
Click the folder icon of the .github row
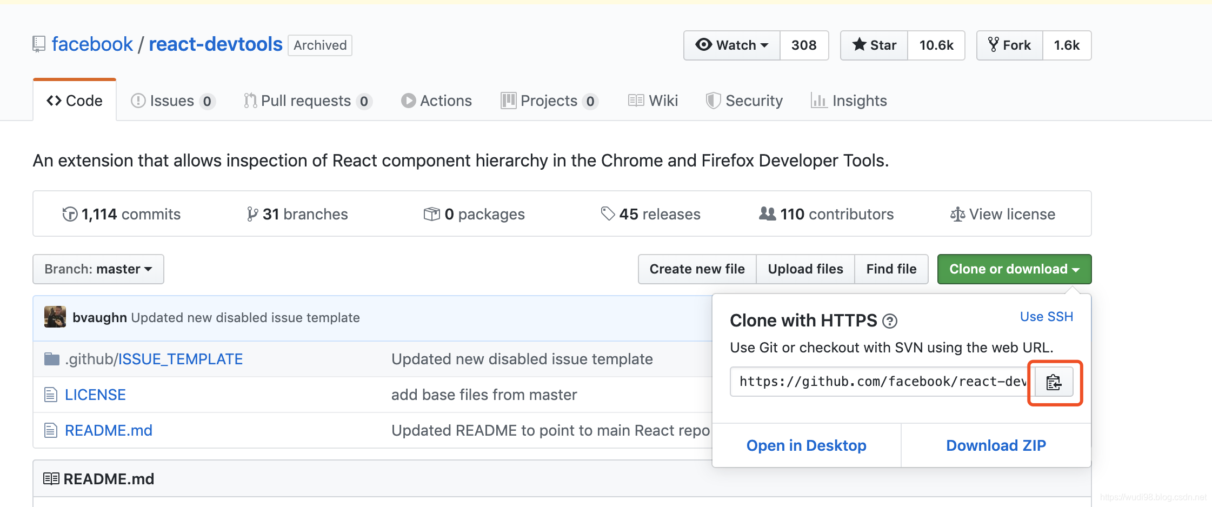tap(51, 359)
